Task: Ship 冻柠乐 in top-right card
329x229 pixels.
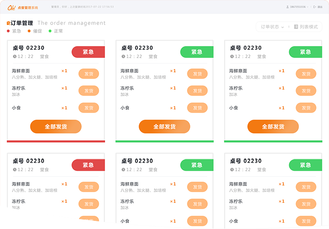Action: tap(306, 91)
